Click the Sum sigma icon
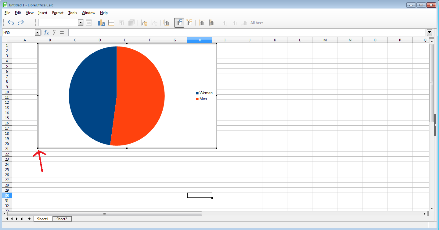 pos(54,33)
